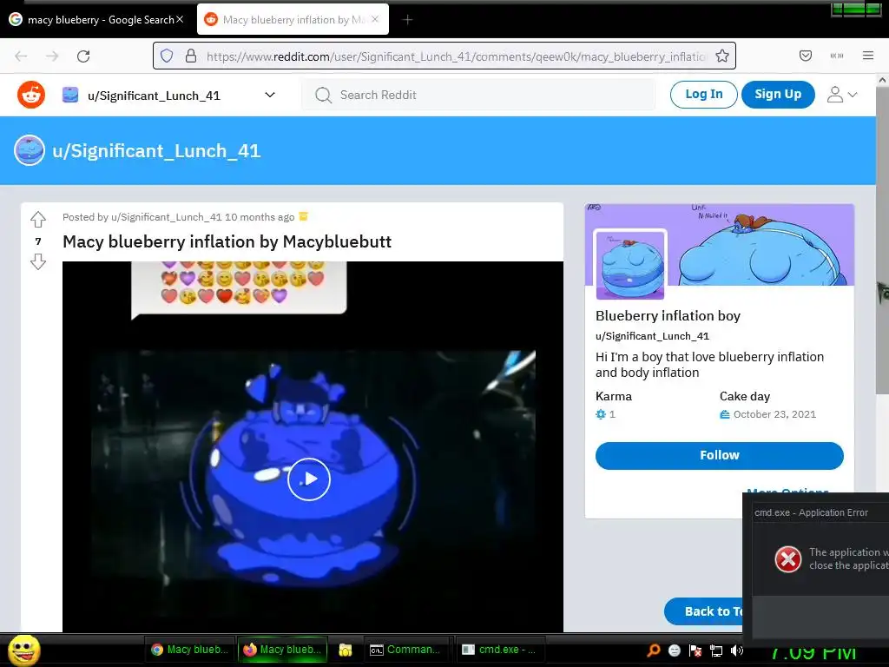Click the post award icon after timestamp

303,216
